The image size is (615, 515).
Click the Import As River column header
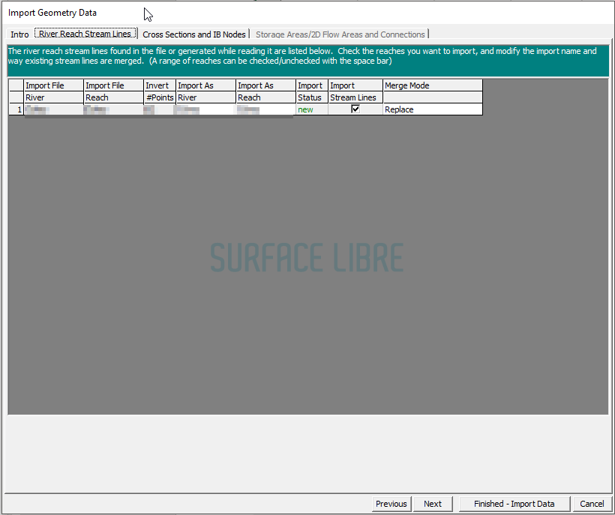(205, 91)
